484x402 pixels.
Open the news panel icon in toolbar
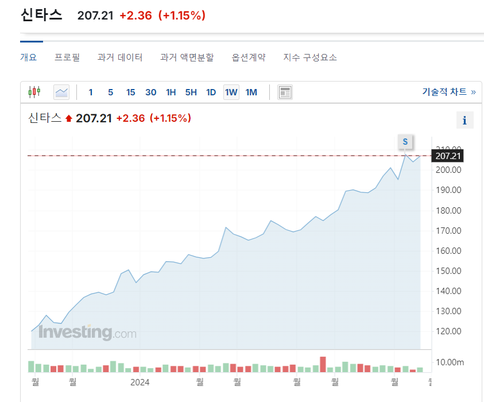coord(285,92)
